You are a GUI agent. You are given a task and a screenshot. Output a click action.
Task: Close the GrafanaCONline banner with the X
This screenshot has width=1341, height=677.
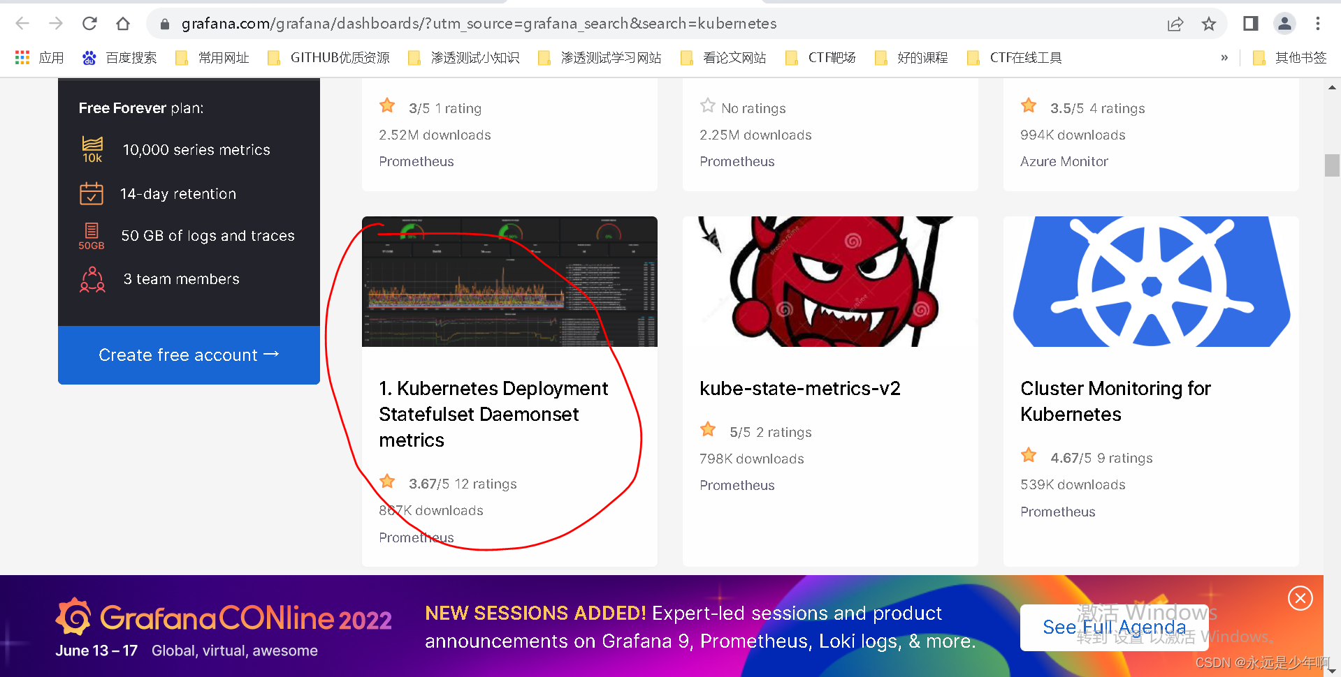tap(1300, 598)
